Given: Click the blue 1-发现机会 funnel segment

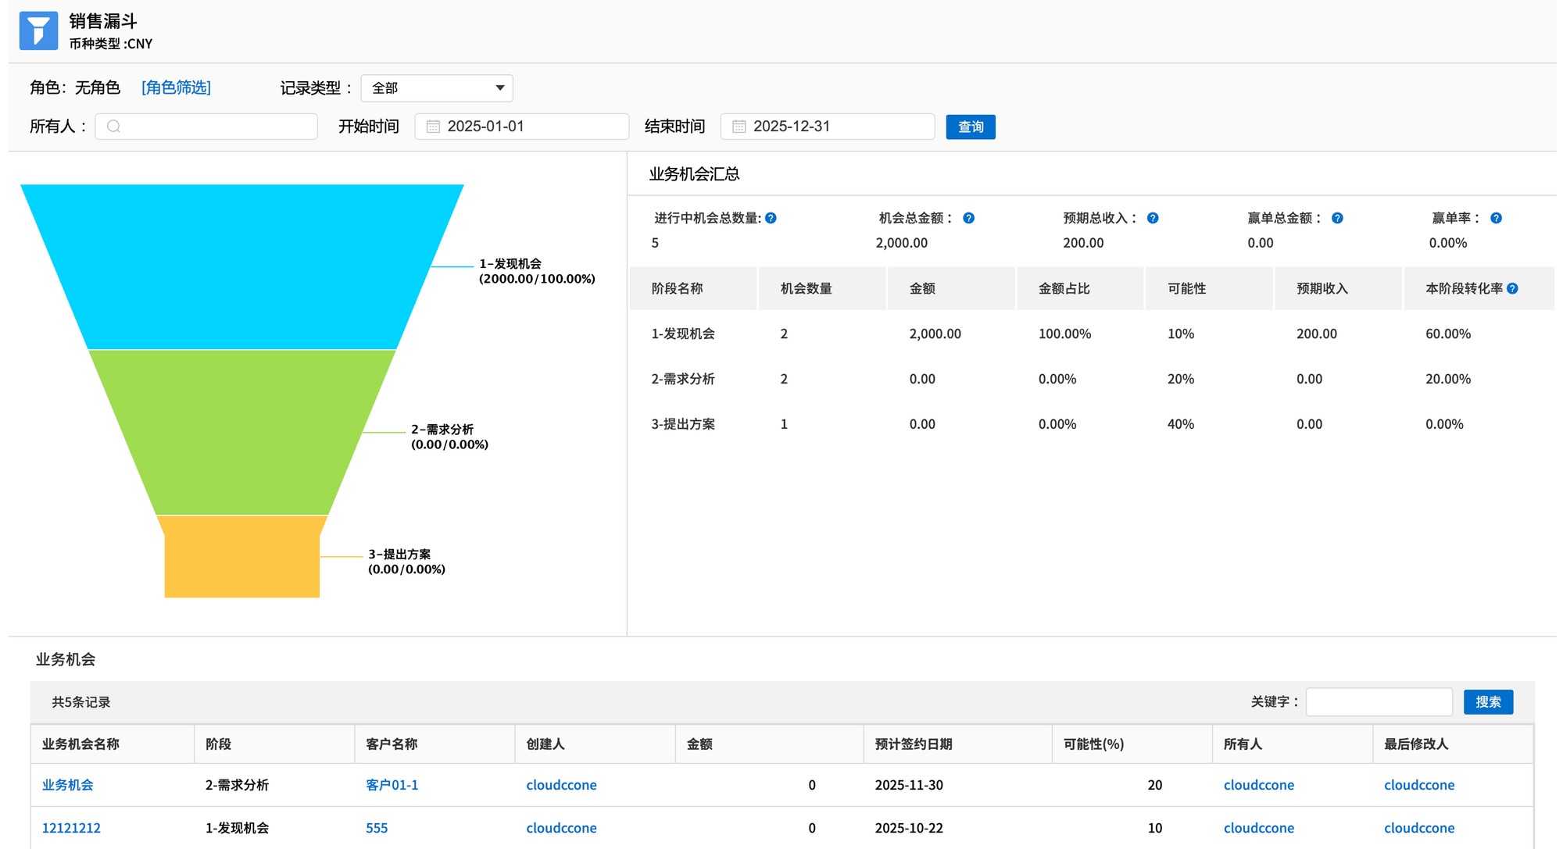Looking at the screenshot, I should 242,267.
